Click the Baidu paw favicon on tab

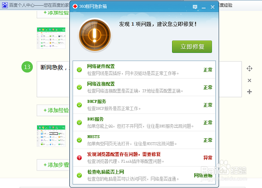5,5
